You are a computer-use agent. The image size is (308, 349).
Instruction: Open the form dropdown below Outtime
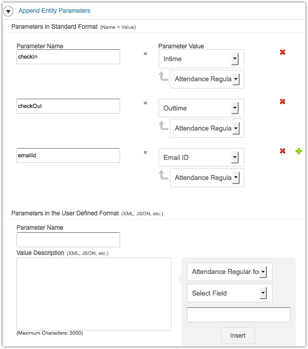pyautogui.click(x=207, y=128)
